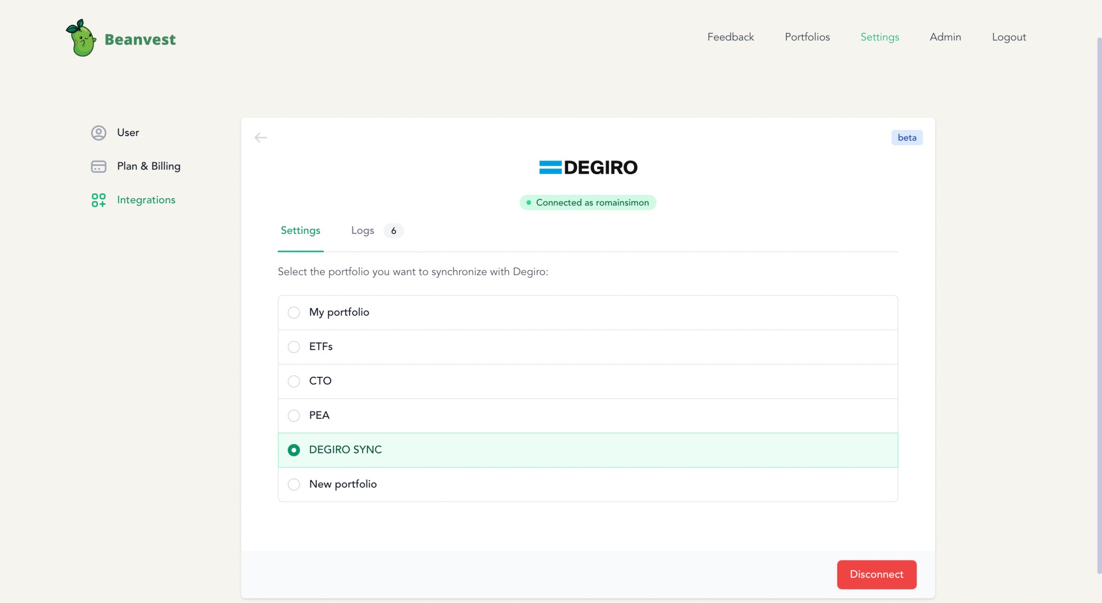The height and width of the screenshot is (603, 1102).
Task: Click the Integrations grid icon
Action: [x=98, y=200]
